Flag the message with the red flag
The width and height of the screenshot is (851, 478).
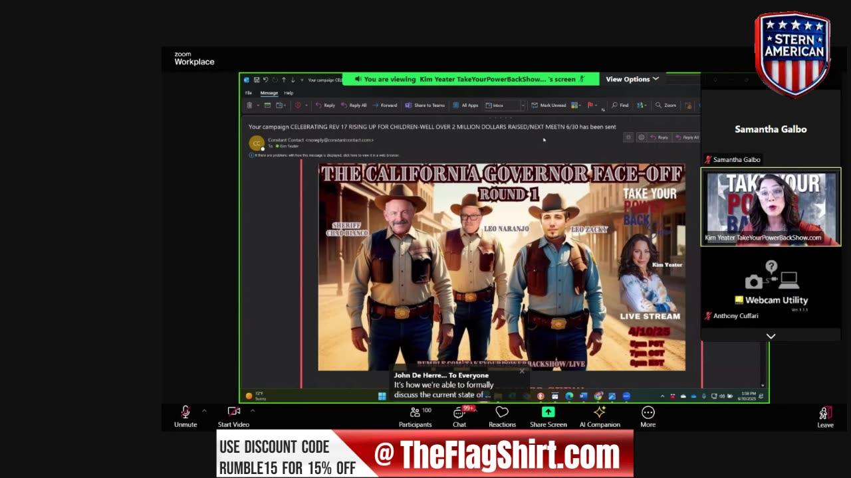point(591,105)
